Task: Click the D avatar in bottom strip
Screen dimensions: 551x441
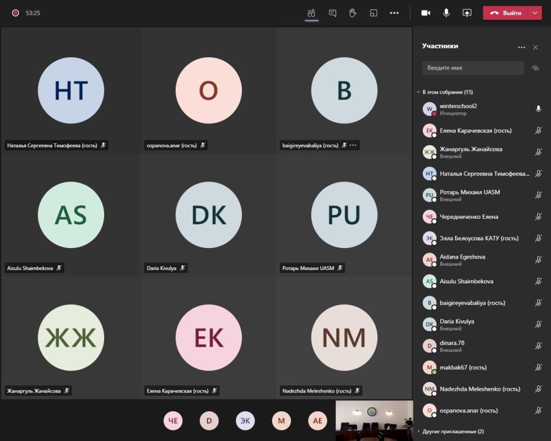Action: 209,421
